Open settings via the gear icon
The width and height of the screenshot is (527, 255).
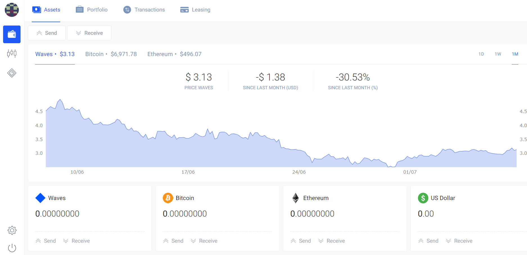12,230
